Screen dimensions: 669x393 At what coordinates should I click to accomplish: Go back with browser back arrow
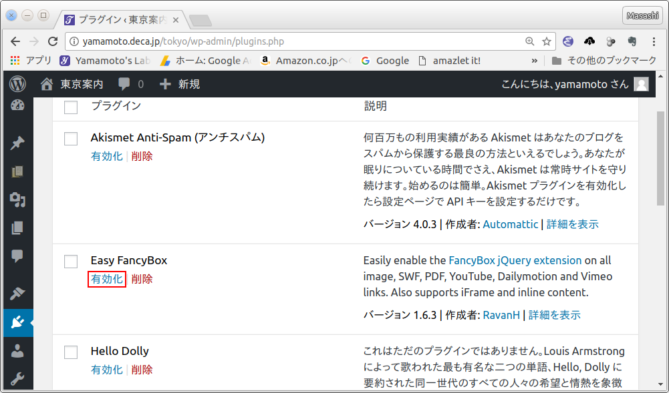click(x=15, y=41)
